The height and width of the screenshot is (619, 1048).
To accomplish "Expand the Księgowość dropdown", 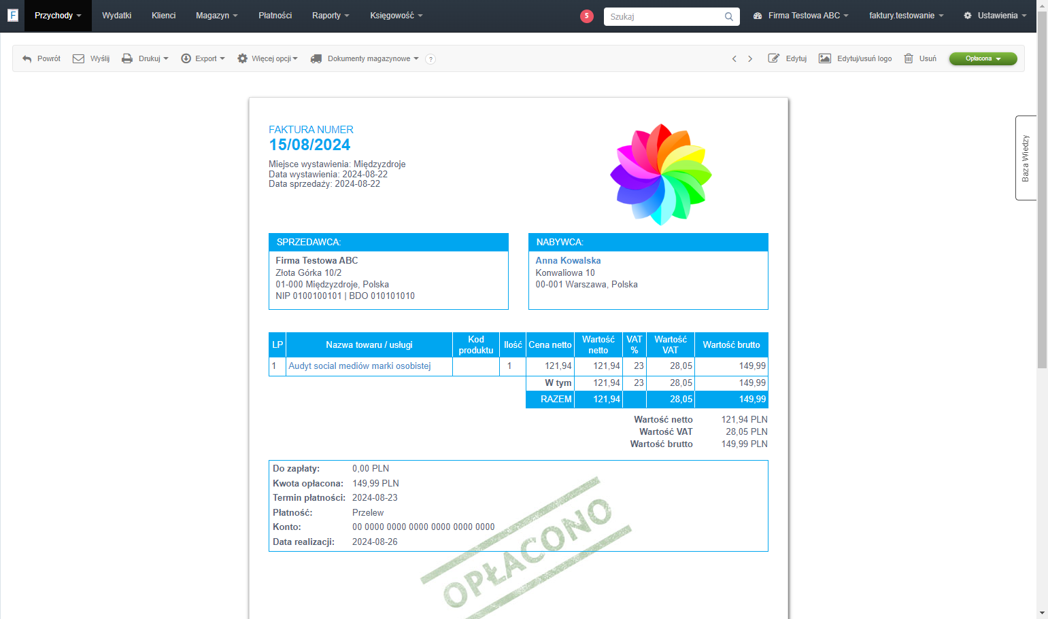I will click(x=396, y=16).
